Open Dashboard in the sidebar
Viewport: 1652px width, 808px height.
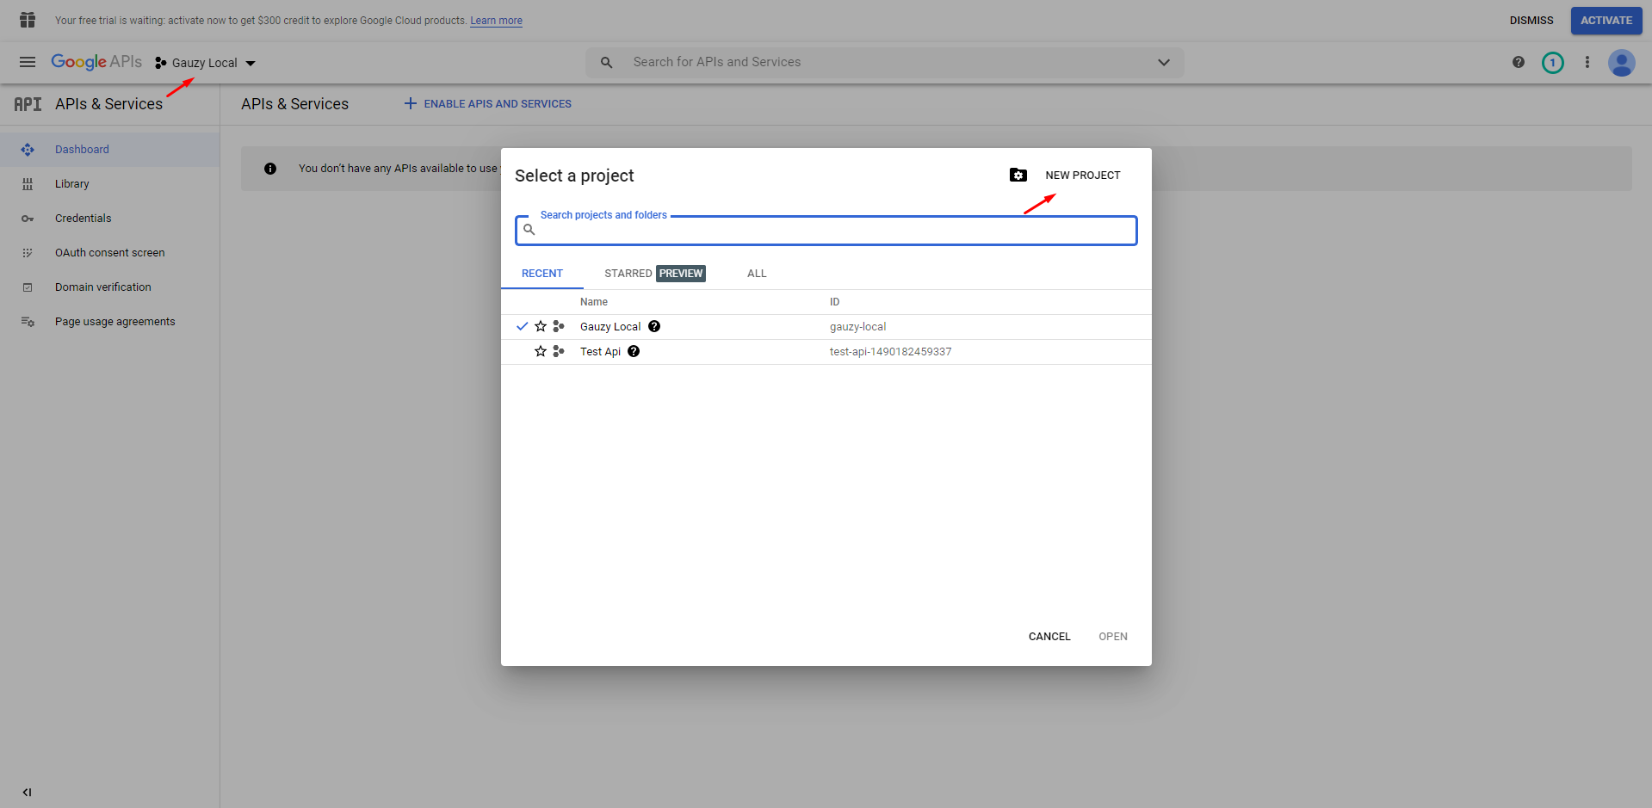(110, 150)
